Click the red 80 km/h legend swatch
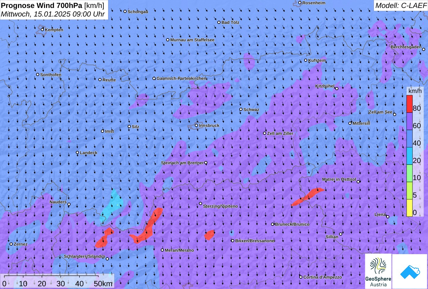This screenshot has height=289, width=428. [409, 104]
